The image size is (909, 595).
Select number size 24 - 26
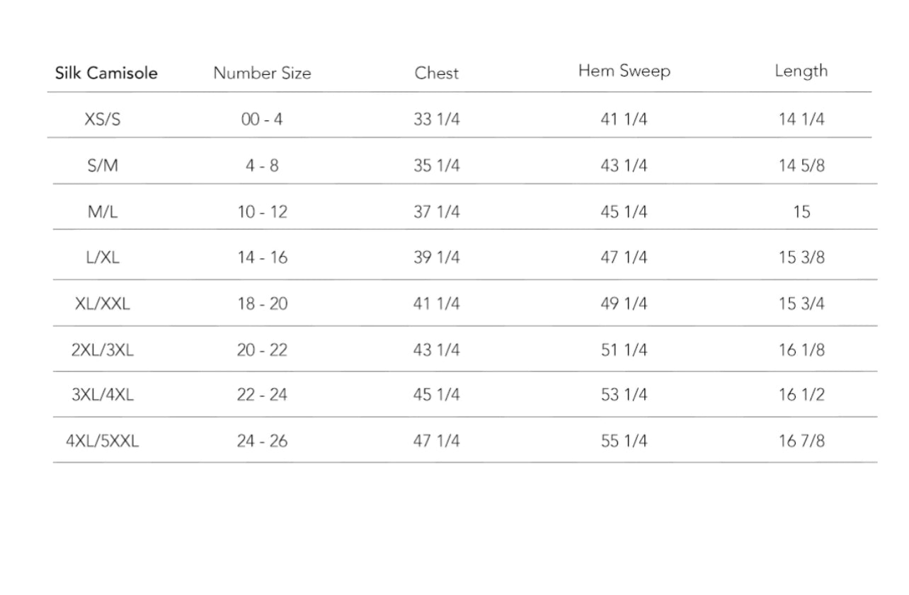click(x=262, y=441)
